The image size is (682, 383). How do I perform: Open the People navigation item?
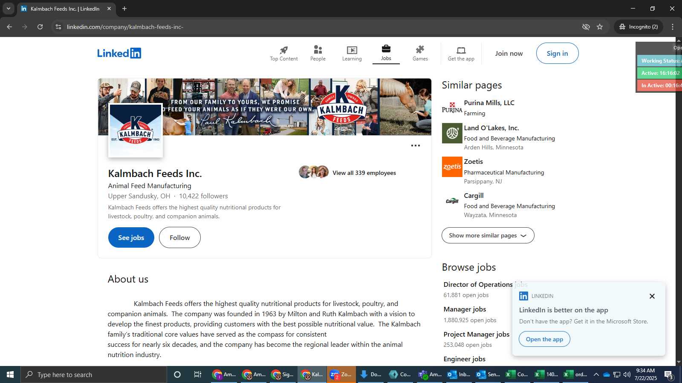click(318, 54)
